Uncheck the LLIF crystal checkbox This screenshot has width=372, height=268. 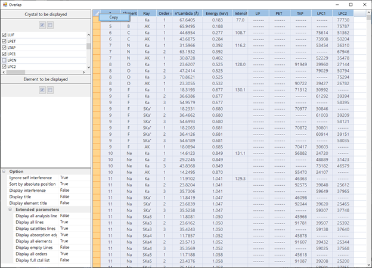tap(5, 35)
